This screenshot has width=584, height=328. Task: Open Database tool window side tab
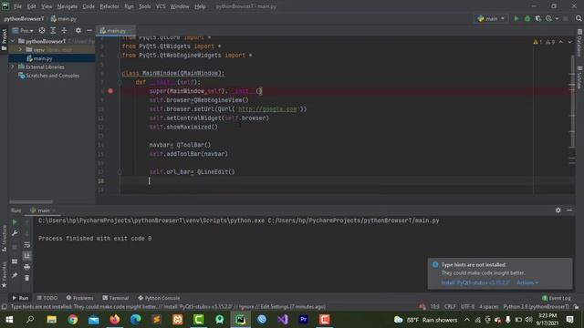(579, 43)
